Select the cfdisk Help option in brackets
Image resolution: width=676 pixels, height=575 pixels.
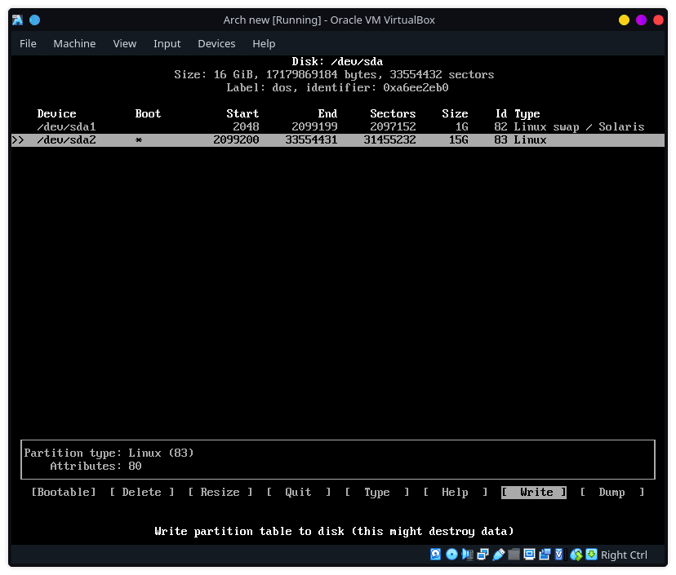pos(456,492)
